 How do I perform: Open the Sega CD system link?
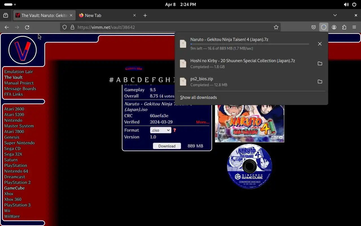12,149
